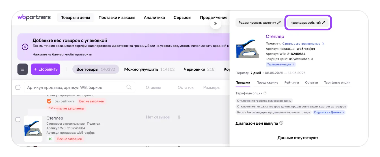
Task: Click Редактировать карточку button
Action: point(260,23)
